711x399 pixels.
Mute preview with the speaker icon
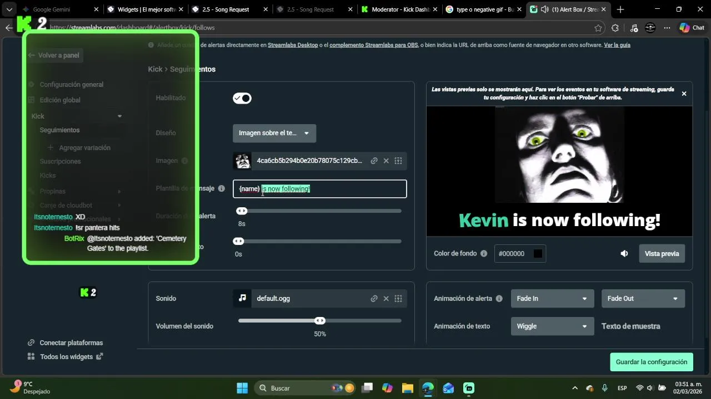624,253
